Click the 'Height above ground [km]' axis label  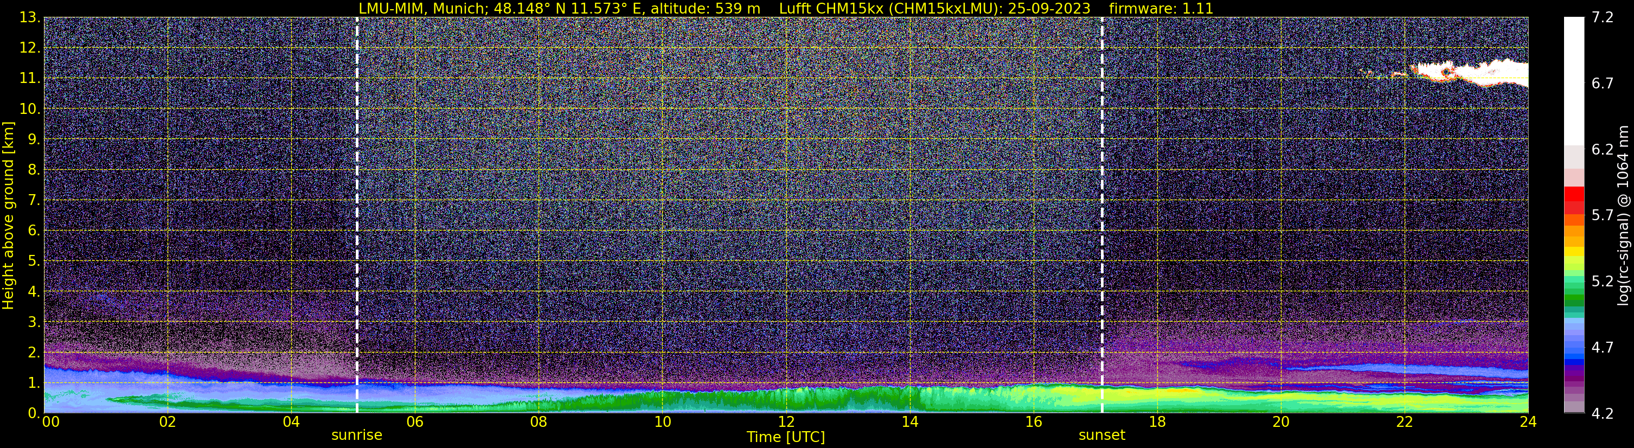click(x=8, y=215)
